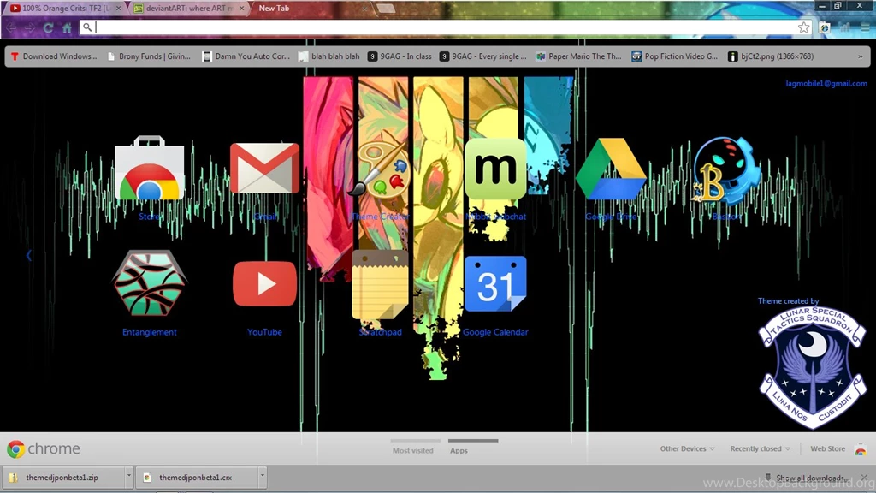Open dropdown arrow for themedjponbeta1.zip download
This screenshot has width=876, height=493.
(x=129, y=477)
